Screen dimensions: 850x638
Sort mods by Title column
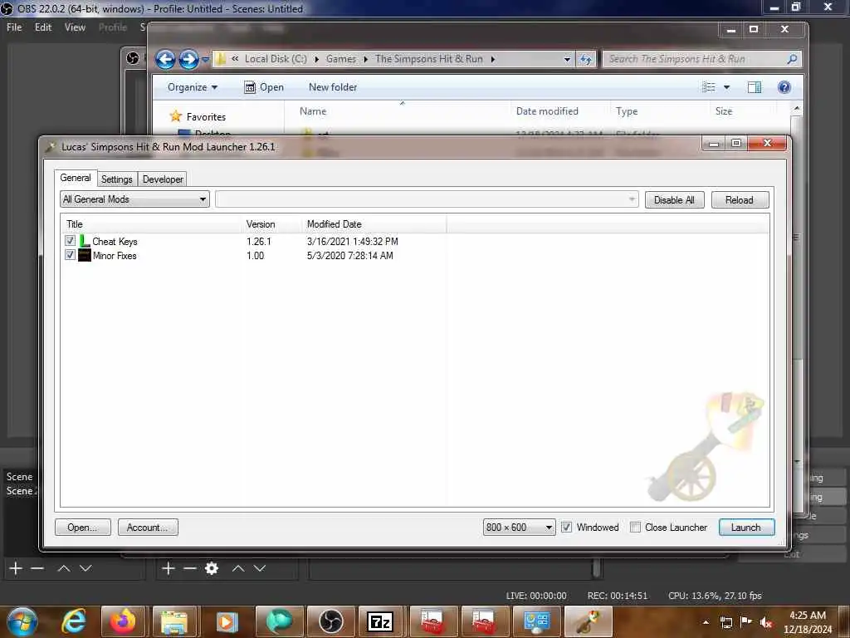(x=151, y=224)
